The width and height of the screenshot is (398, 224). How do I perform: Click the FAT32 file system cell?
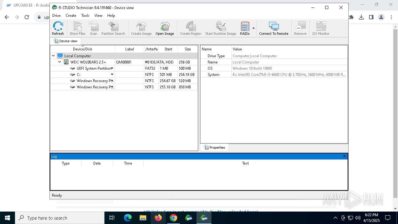(151, 68)
